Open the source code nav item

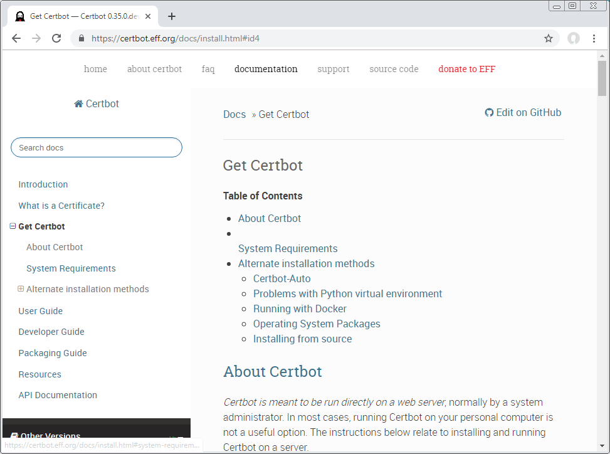(x=394, y=69)
